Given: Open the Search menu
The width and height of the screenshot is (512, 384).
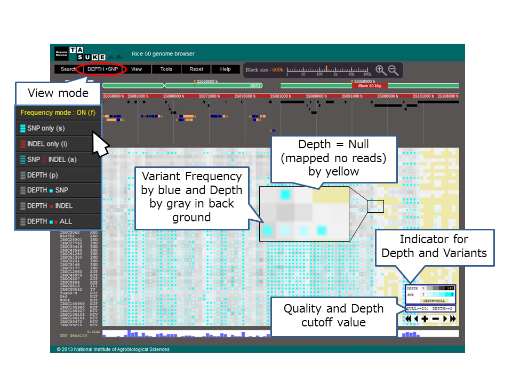Looking at the screenshot, I should (x=68, y=69).
